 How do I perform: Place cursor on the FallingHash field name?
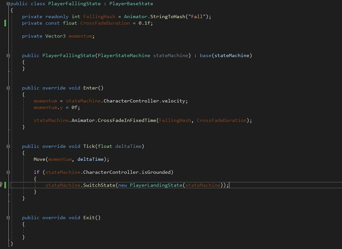99,16
